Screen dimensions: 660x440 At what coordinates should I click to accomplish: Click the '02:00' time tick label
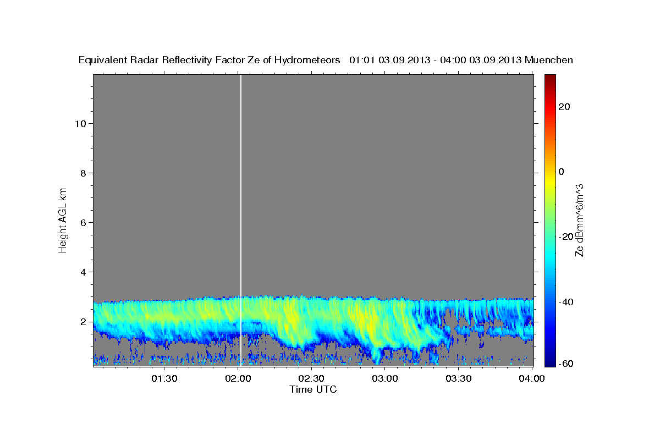coord(238,378)
